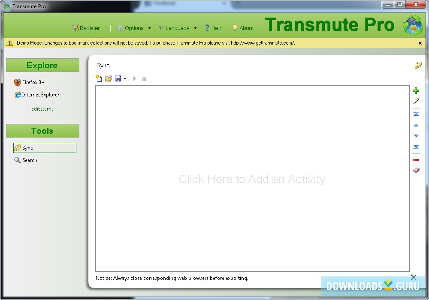Remove activity with red minus
Screen dimensions: 429x300
pyautogui.click(x=416, y=160)
